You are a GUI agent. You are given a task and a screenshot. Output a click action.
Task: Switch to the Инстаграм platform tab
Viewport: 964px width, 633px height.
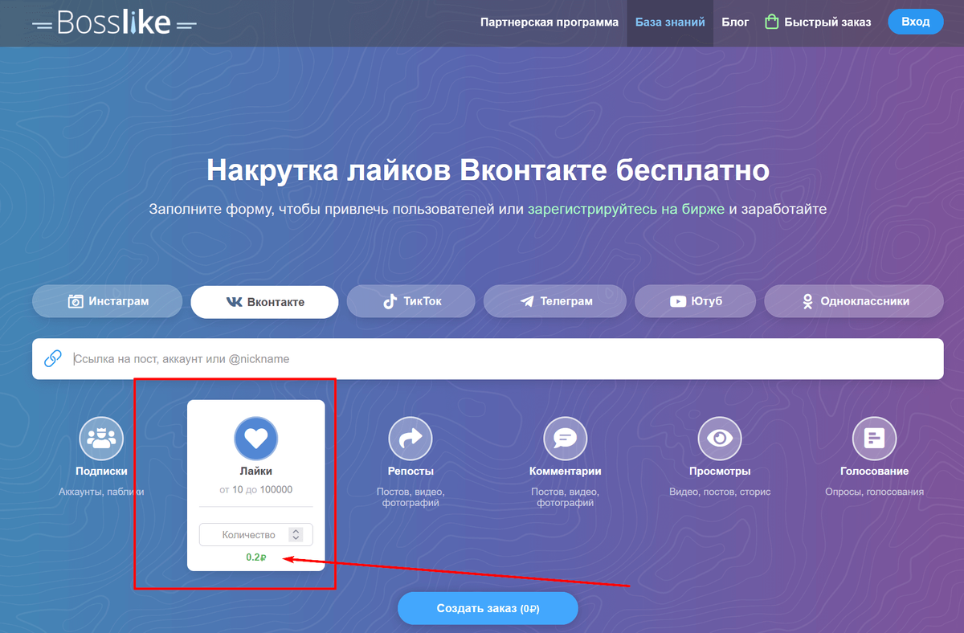(x=107, y=300)
